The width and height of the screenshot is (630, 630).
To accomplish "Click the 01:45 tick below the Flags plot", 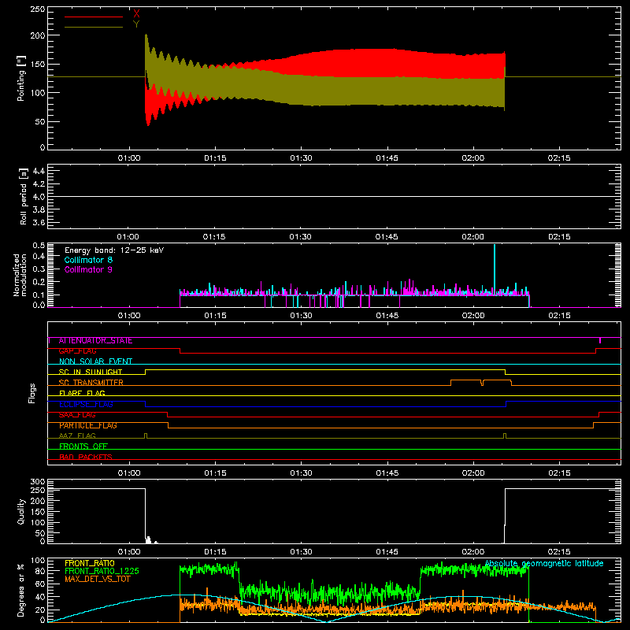I will [387, 473].
